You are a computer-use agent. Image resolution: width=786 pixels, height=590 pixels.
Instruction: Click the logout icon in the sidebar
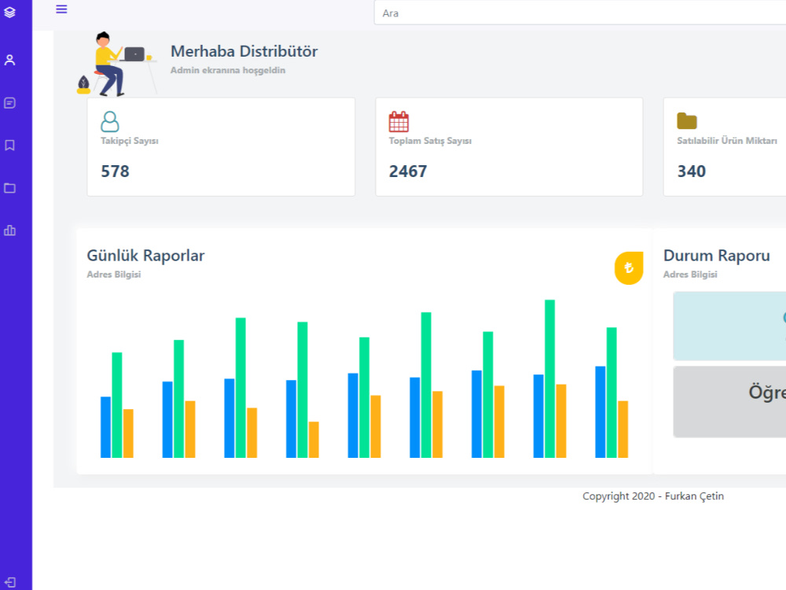coord(9,582)
